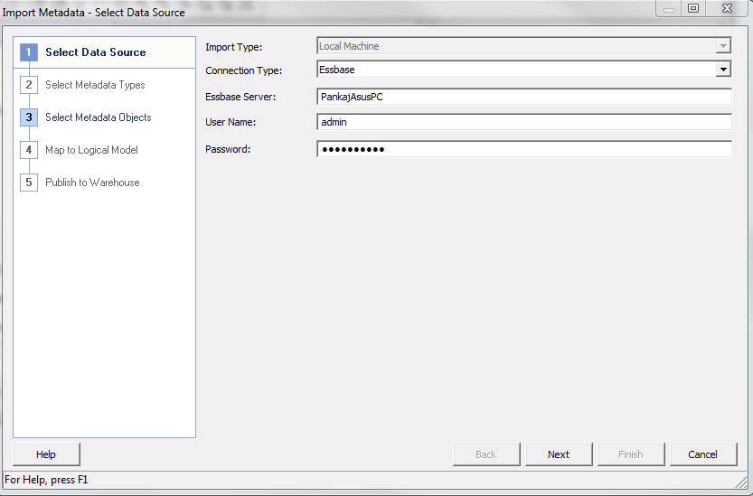Click the step 1 number icon
The image size is (753, 496).
click(29, 51)
